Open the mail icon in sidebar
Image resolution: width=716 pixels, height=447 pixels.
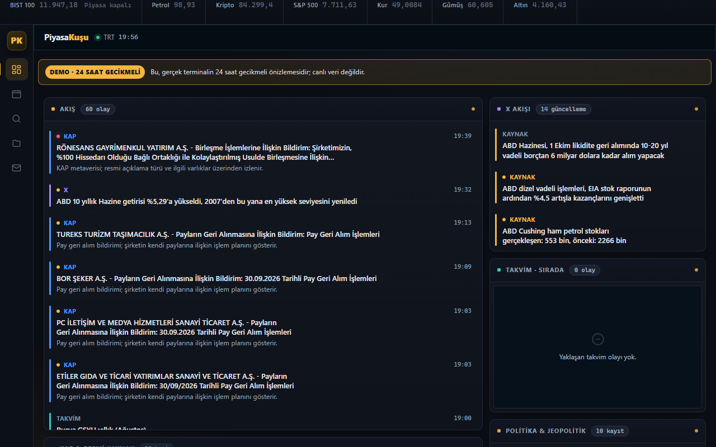(17, 168)
